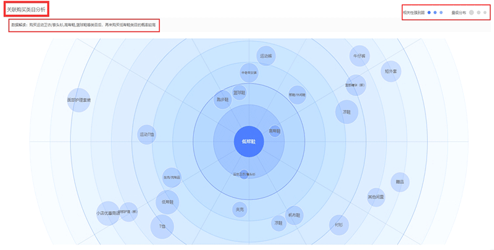Click the 赠品 bubble
This screenshot has width=494, height=250.
tap(400, 181)
